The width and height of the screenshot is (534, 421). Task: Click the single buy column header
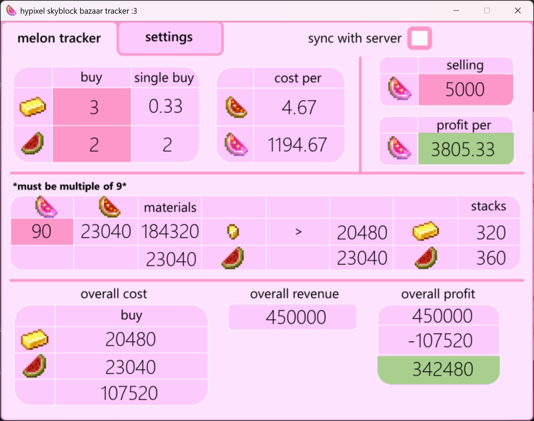pyautogui.click(x=164, y=78)
